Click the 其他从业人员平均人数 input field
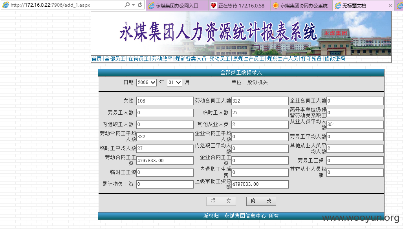The width and height of the screenshot is (403, 229). (x=355, y=148)
